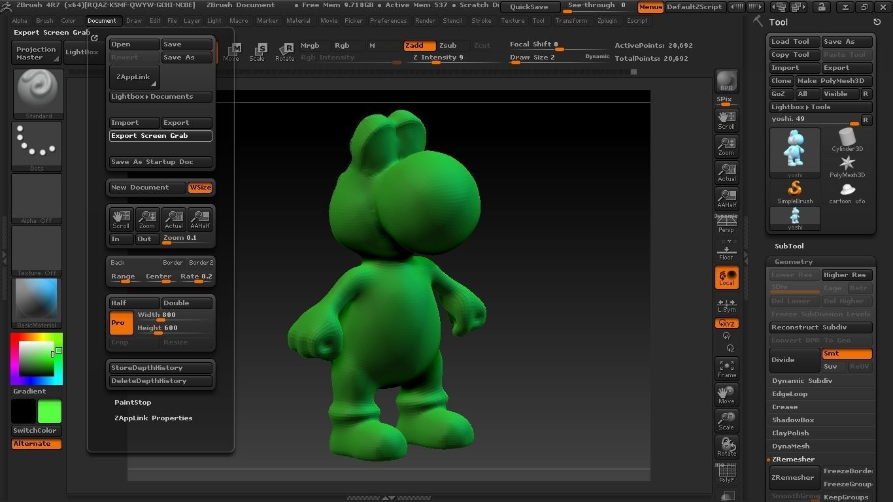The height and width of the screenshot is (502, 893).
Task: Expand the Dynamic Subdiv section
Action: [x=802, y=381]
